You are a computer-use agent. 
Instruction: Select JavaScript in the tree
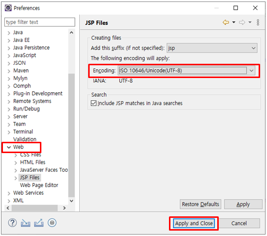pos(25,55)
